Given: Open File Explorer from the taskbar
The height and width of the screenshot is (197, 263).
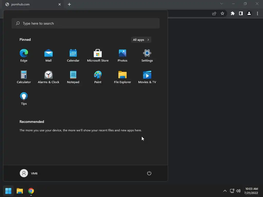Looking at the screenshot, I should click(20, 191).
